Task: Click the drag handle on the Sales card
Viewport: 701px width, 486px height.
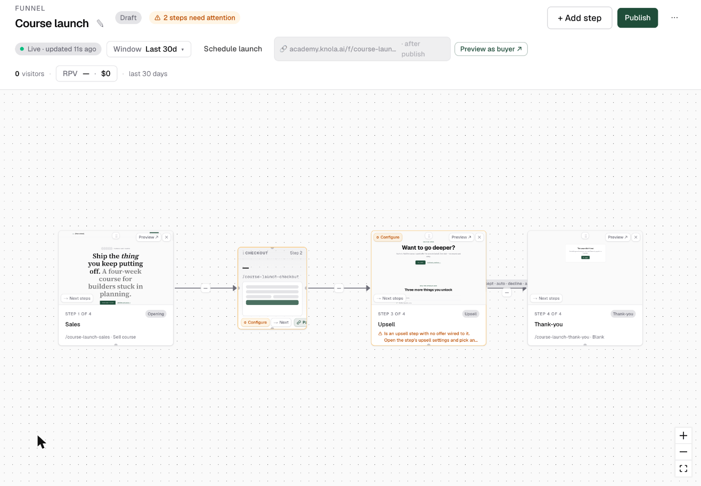Action: [116, 236]
